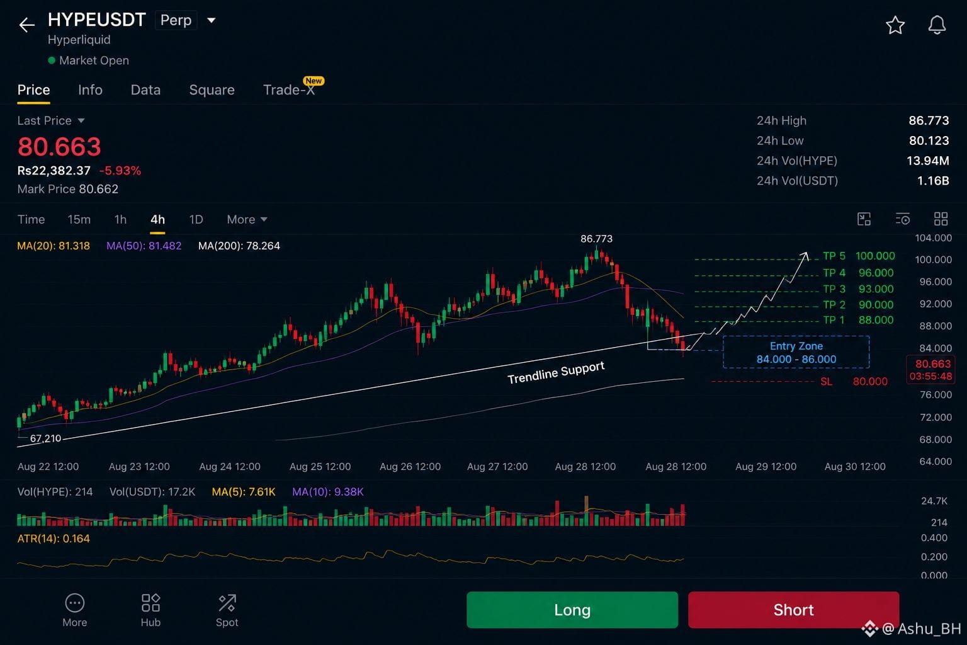Click the Hyperliquid subtitle

coord(79,40)
